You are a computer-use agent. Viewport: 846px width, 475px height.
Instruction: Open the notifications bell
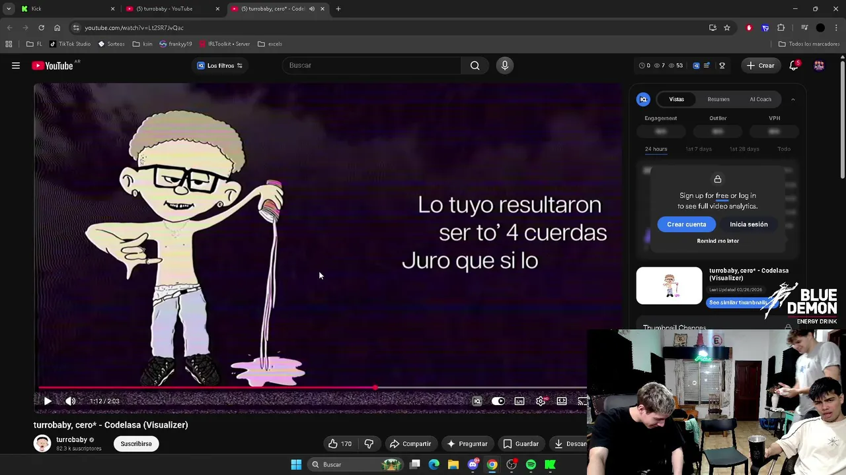tap(794, 65)
